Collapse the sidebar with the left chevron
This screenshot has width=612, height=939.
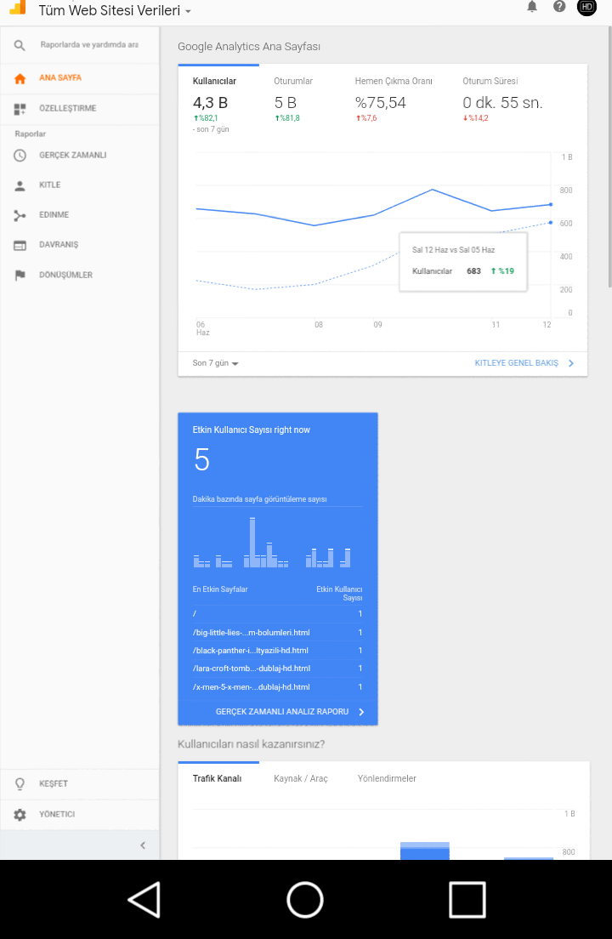click(143, 845)
